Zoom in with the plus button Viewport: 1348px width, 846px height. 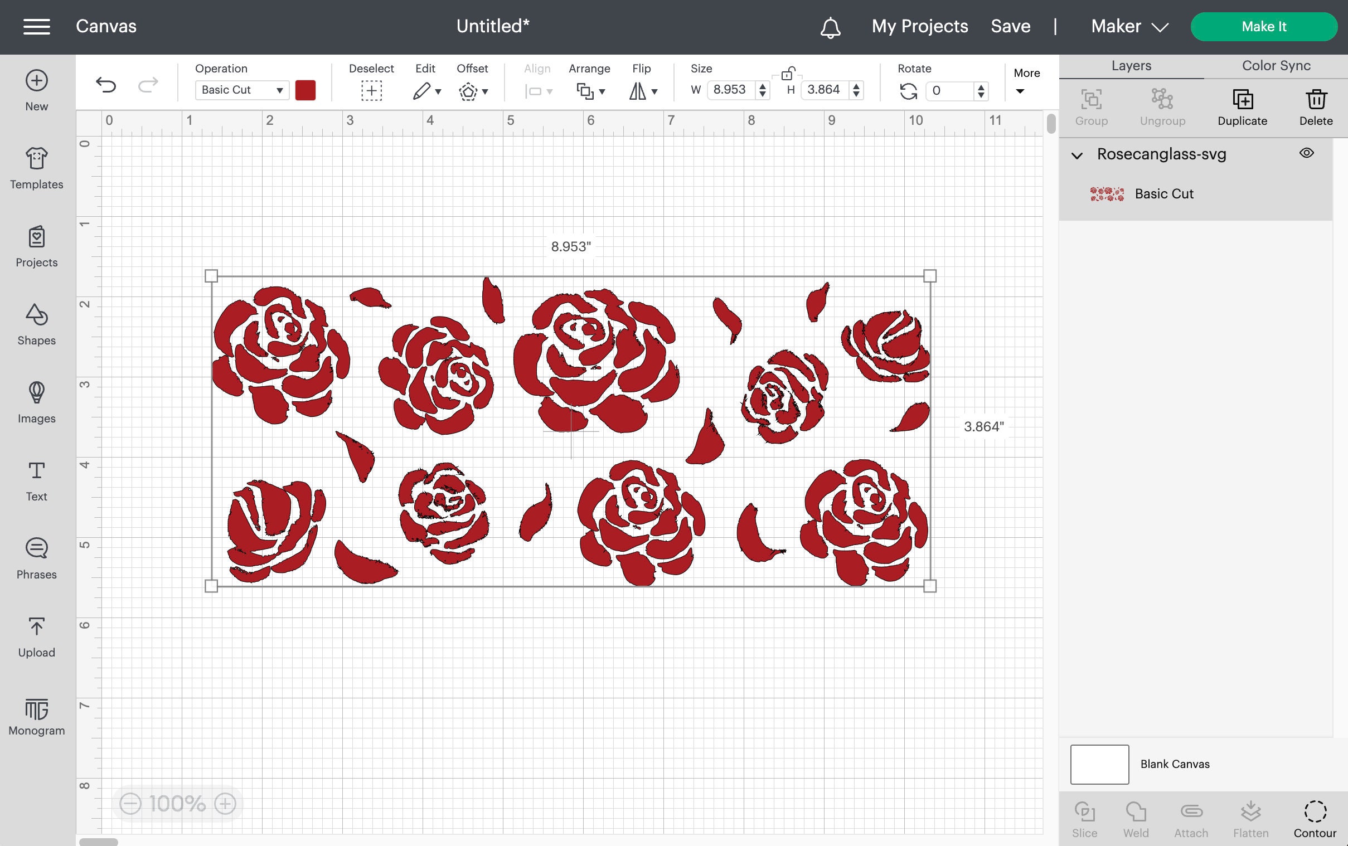point(225,804)
